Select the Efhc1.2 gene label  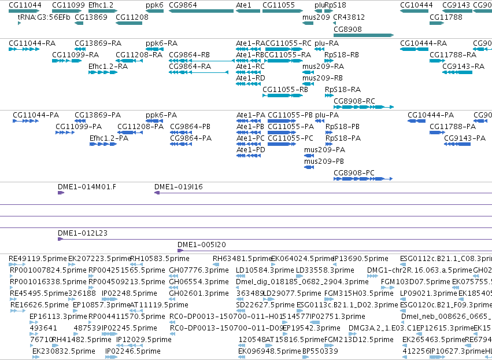(101, 5)
